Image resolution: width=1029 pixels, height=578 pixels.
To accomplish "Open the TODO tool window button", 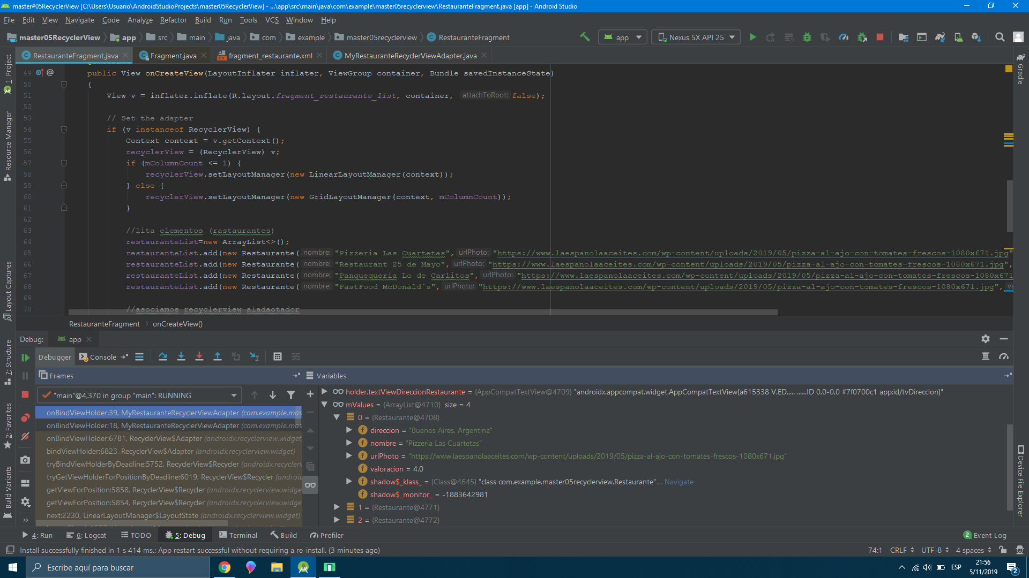I will click(x=136, y=535).
